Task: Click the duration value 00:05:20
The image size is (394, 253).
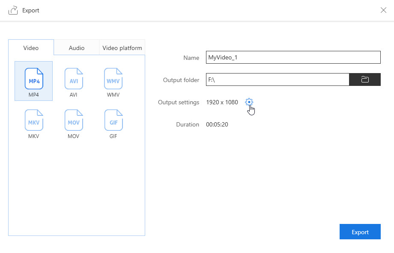Action: click(217, 124)
